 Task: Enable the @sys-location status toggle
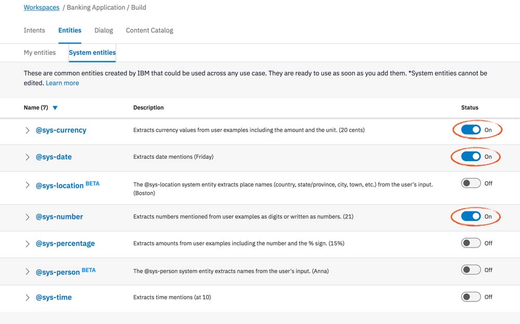click(471, 184)
